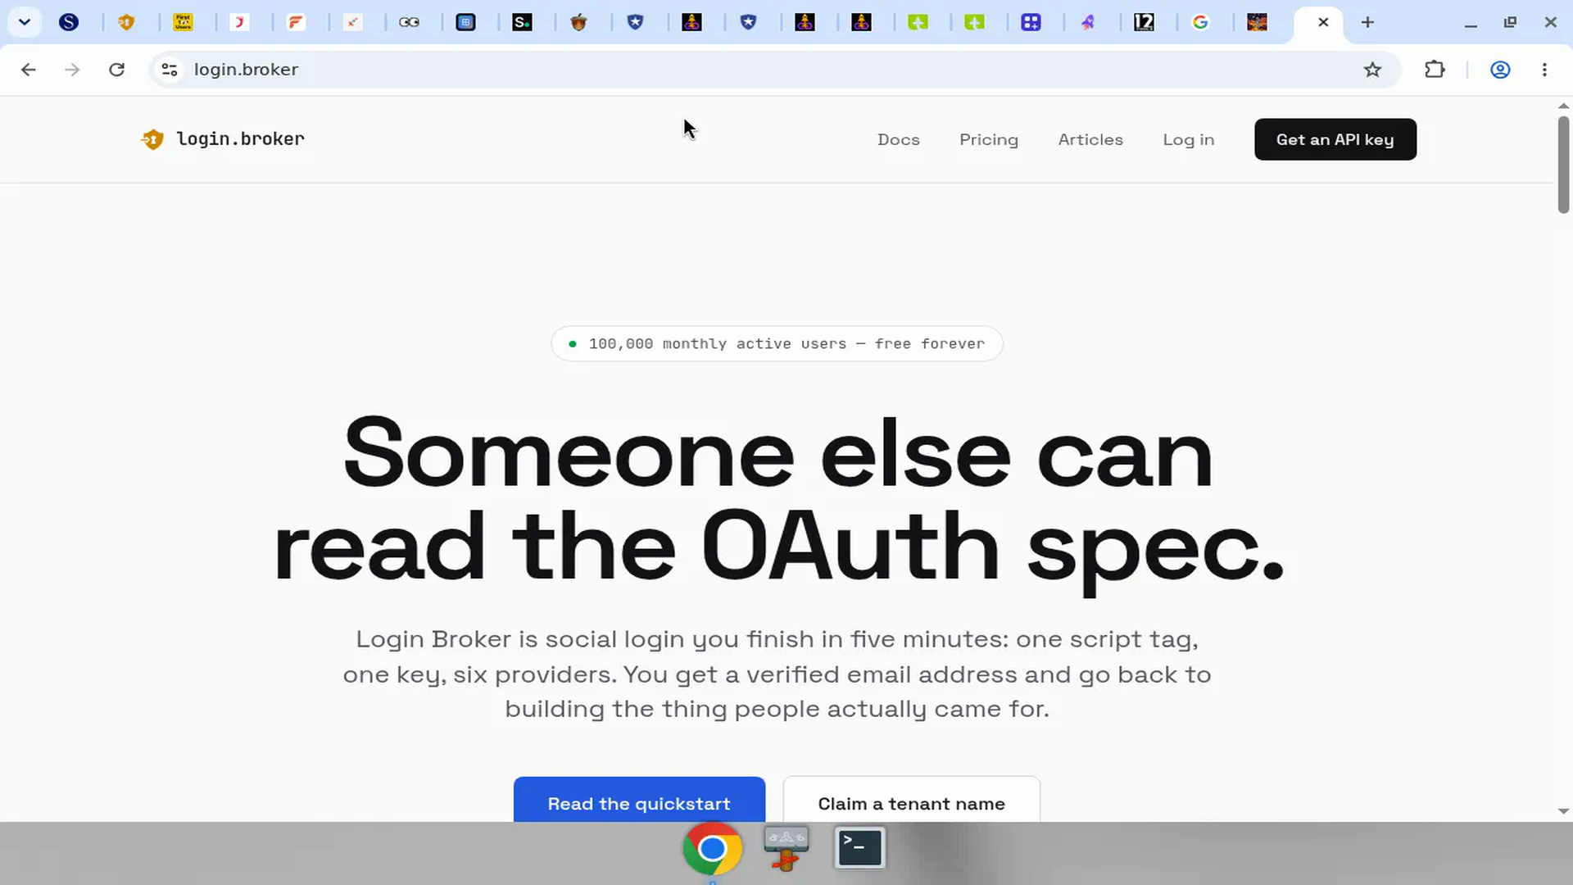The height and width of the screenshot is (885, 1573).
Task: Switch to the purple rocket favicon tab
Action: [1087, 22]
